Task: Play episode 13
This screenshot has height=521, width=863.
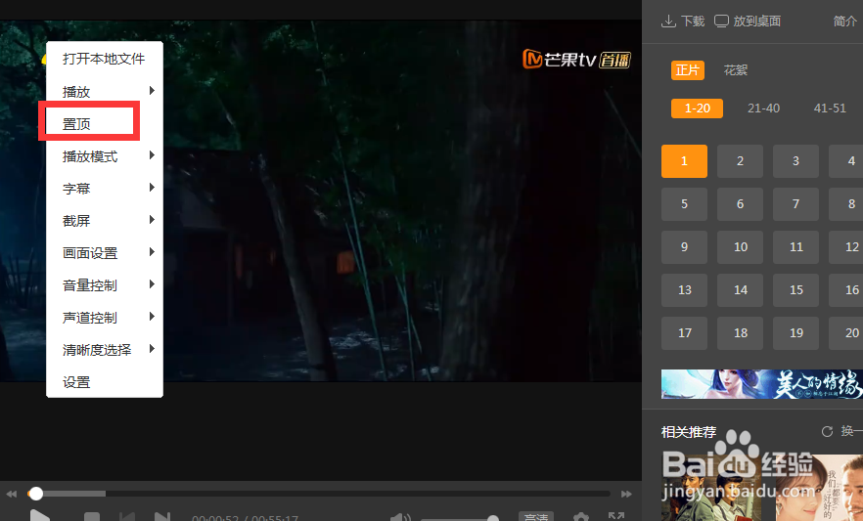Action: point(684,289)
